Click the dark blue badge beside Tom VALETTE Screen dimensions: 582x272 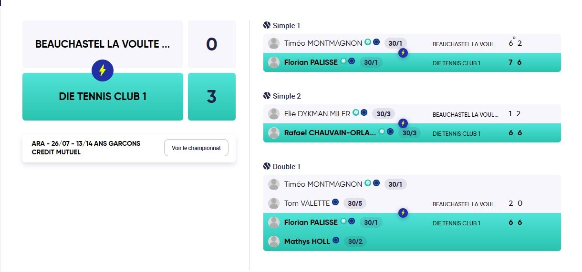point(335,202)
